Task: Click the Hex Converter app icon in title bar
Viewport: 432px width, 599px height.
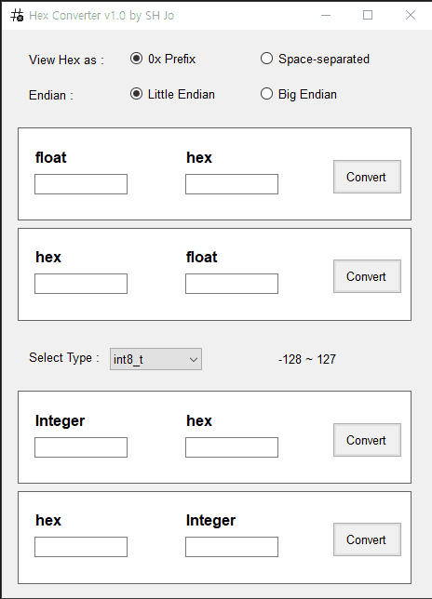Action: (17, 16)
